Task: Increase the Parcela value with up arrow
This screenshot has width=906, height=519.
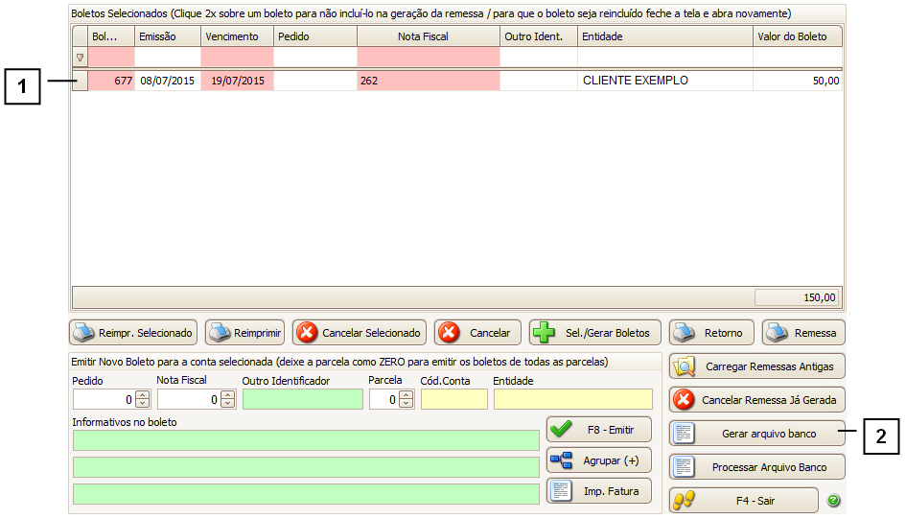Action: (406, 394)
